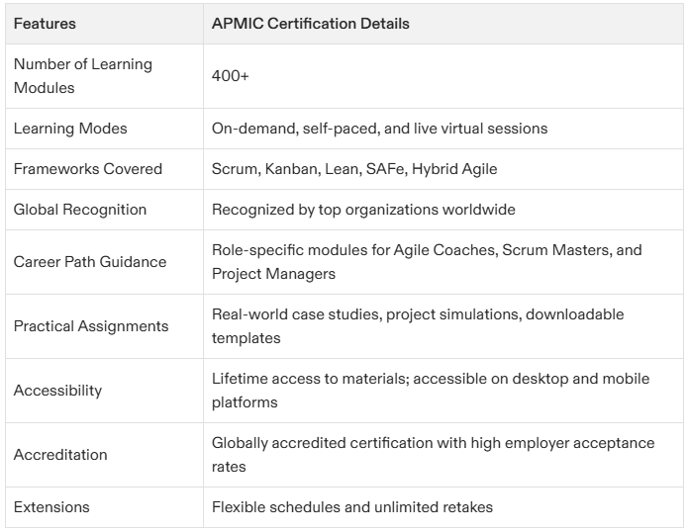
Task: Select the Role-specific modules description
Action: pyautogui.click(x=427, y=262)
